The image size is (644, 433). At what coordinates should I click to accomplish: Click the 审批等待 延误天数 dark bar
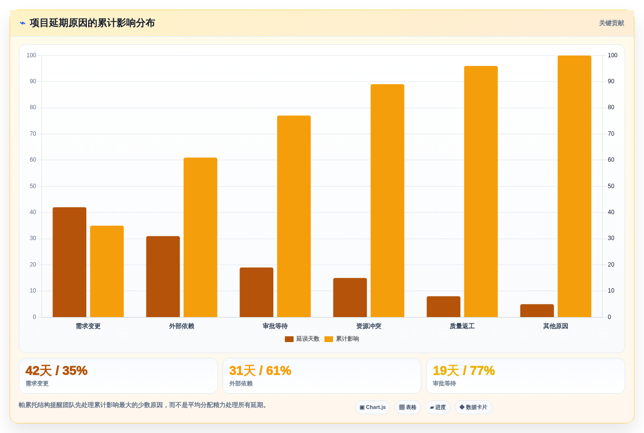[x=256, y=292]
